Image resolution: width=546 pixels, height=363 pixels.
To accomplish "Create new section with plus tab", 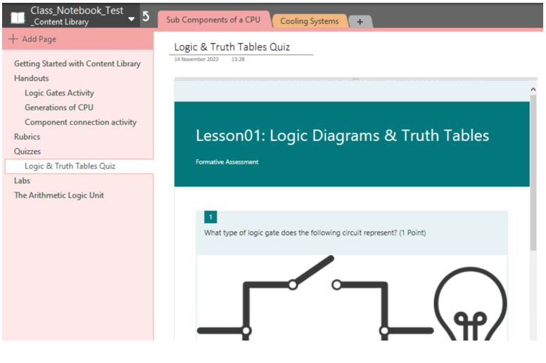I will (x=360, y=22).
